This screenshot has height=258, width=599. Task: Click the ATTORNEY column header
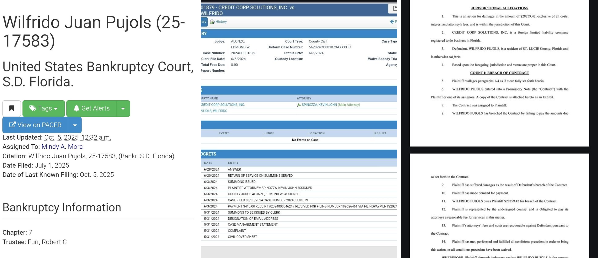point(304,98)
